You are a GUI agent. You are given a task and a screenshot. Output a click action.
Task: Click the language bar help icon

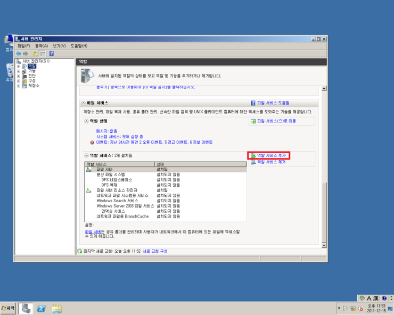coord(384,298)
